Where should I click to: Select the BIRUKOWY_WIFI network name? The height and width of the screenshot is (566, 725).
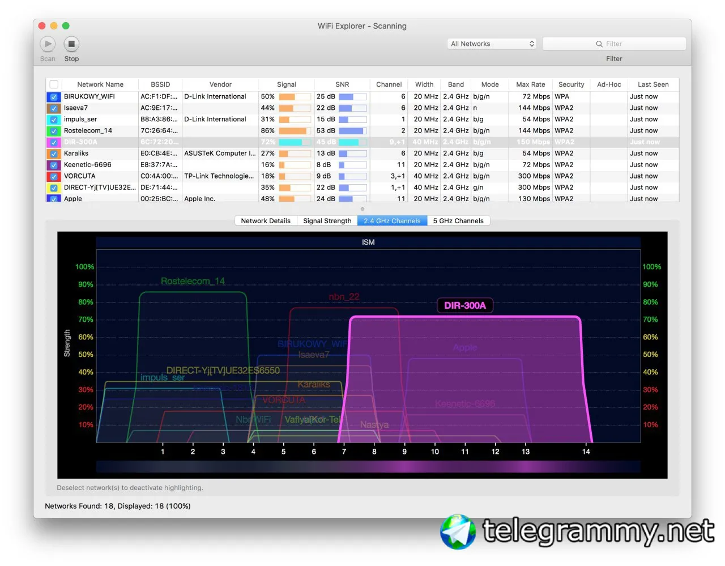[x=89, y=97]
